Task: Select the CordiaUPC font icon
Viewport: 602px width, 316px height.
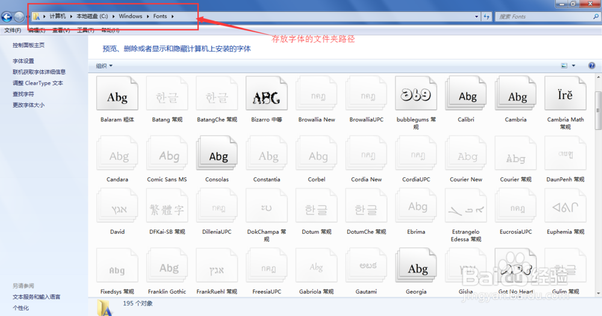Action: 416,154
